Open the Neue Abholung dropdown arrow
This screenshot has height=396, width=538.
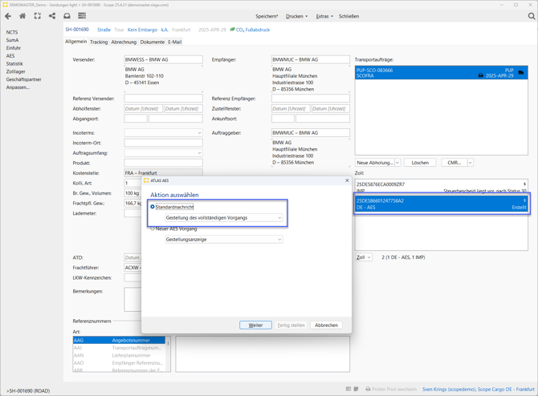397,163
